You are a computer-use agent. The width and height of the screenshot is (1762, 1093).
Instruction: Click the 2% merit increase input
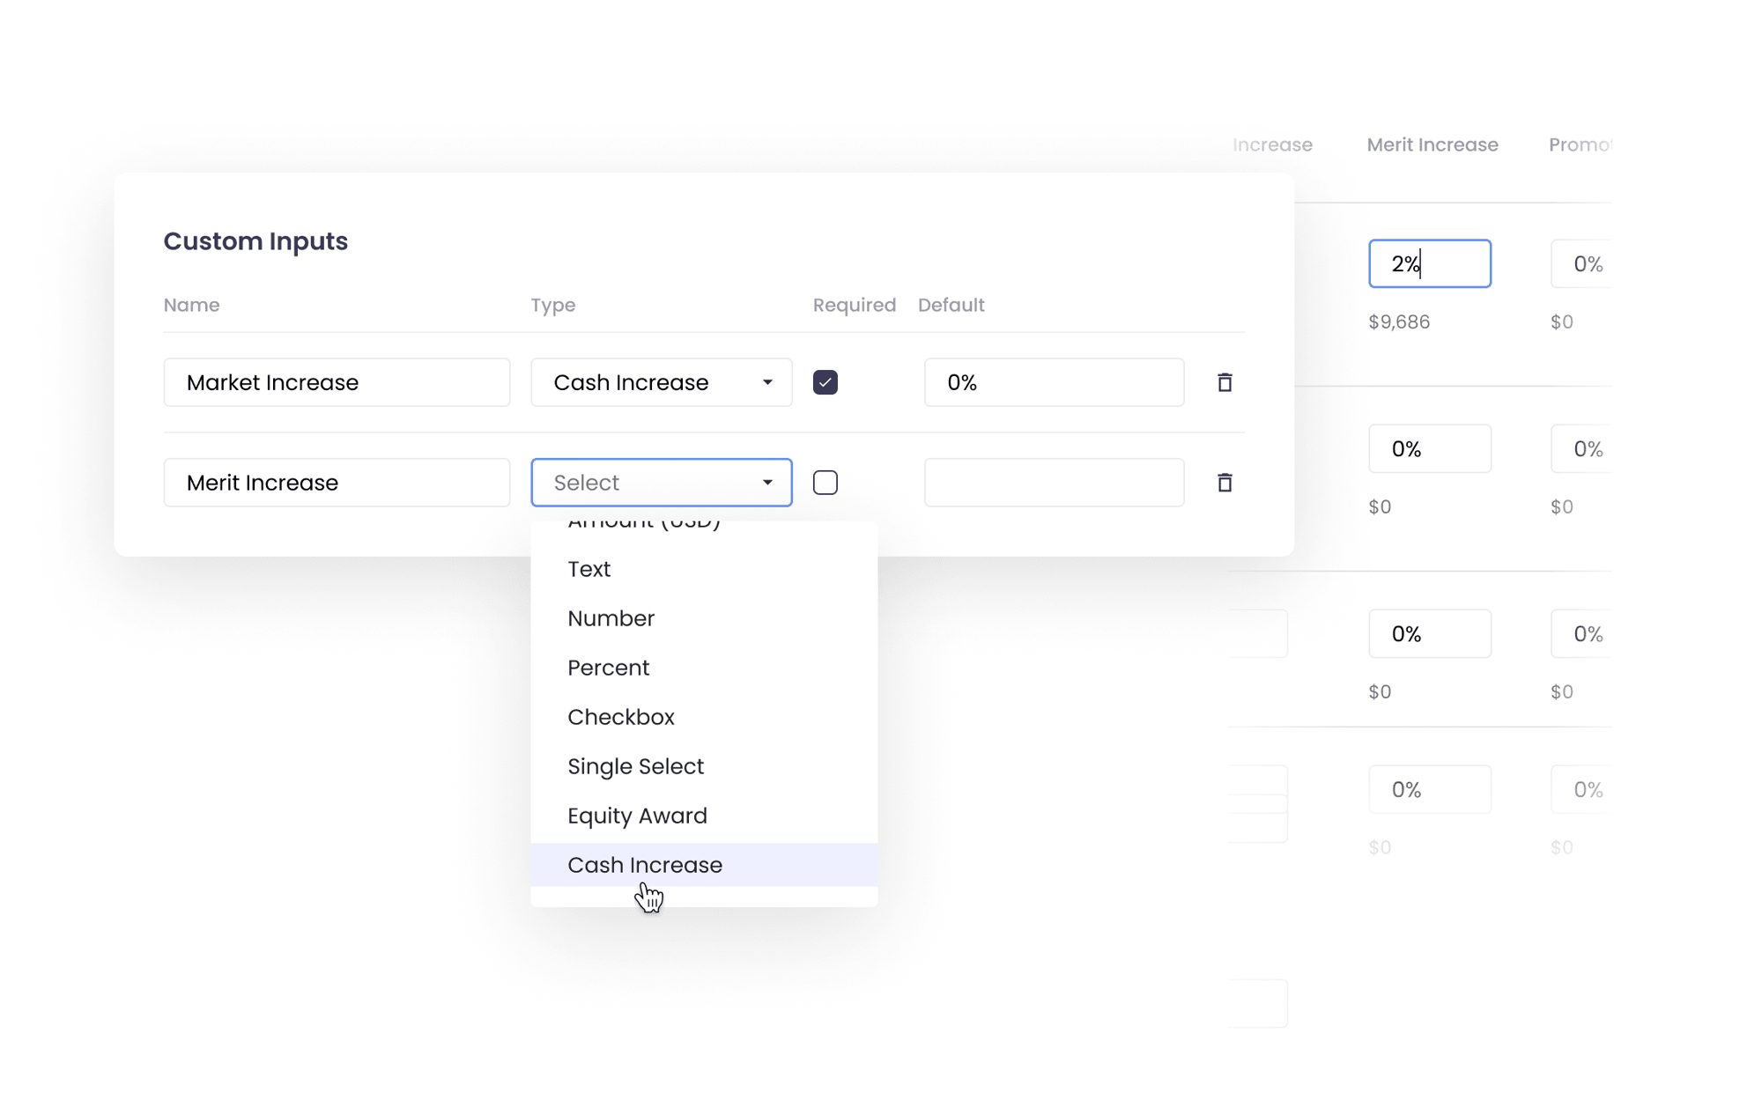click(x=1429, y=263)
